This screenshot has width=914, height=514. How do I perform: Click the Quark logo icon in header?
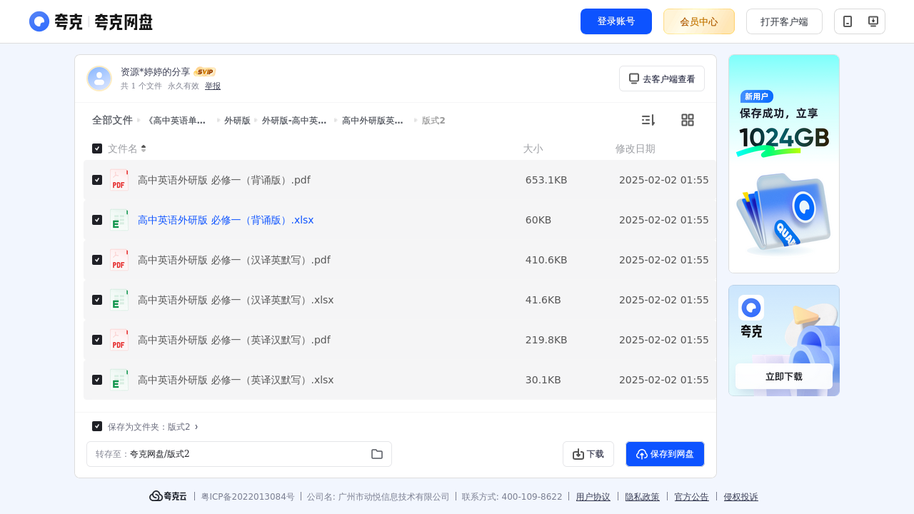[x=39, y=21]
